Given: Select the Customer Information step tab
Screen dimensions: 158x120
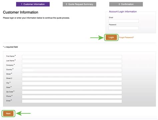Looking at the screenshot, I should (33, 4).
